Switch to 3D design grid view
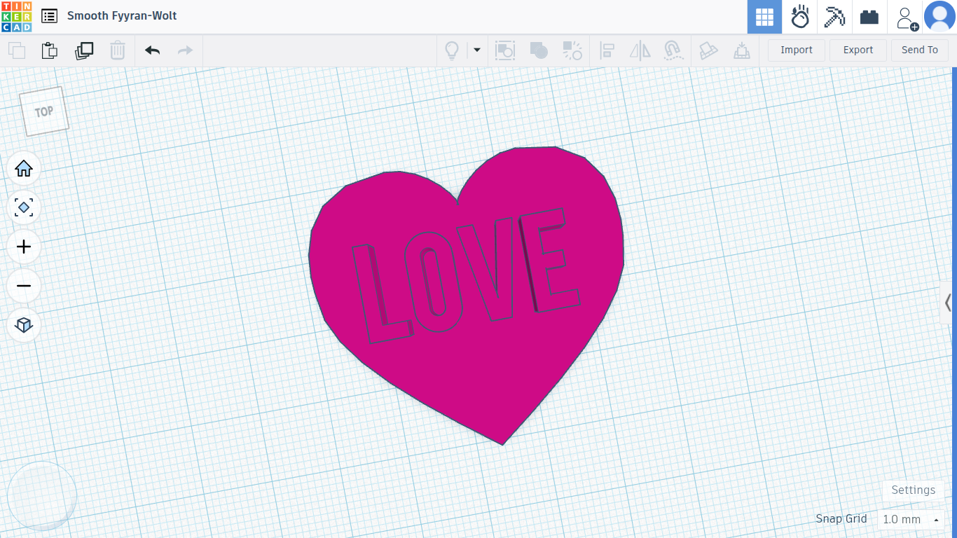The image size is (957, 538). coord(764,17)
